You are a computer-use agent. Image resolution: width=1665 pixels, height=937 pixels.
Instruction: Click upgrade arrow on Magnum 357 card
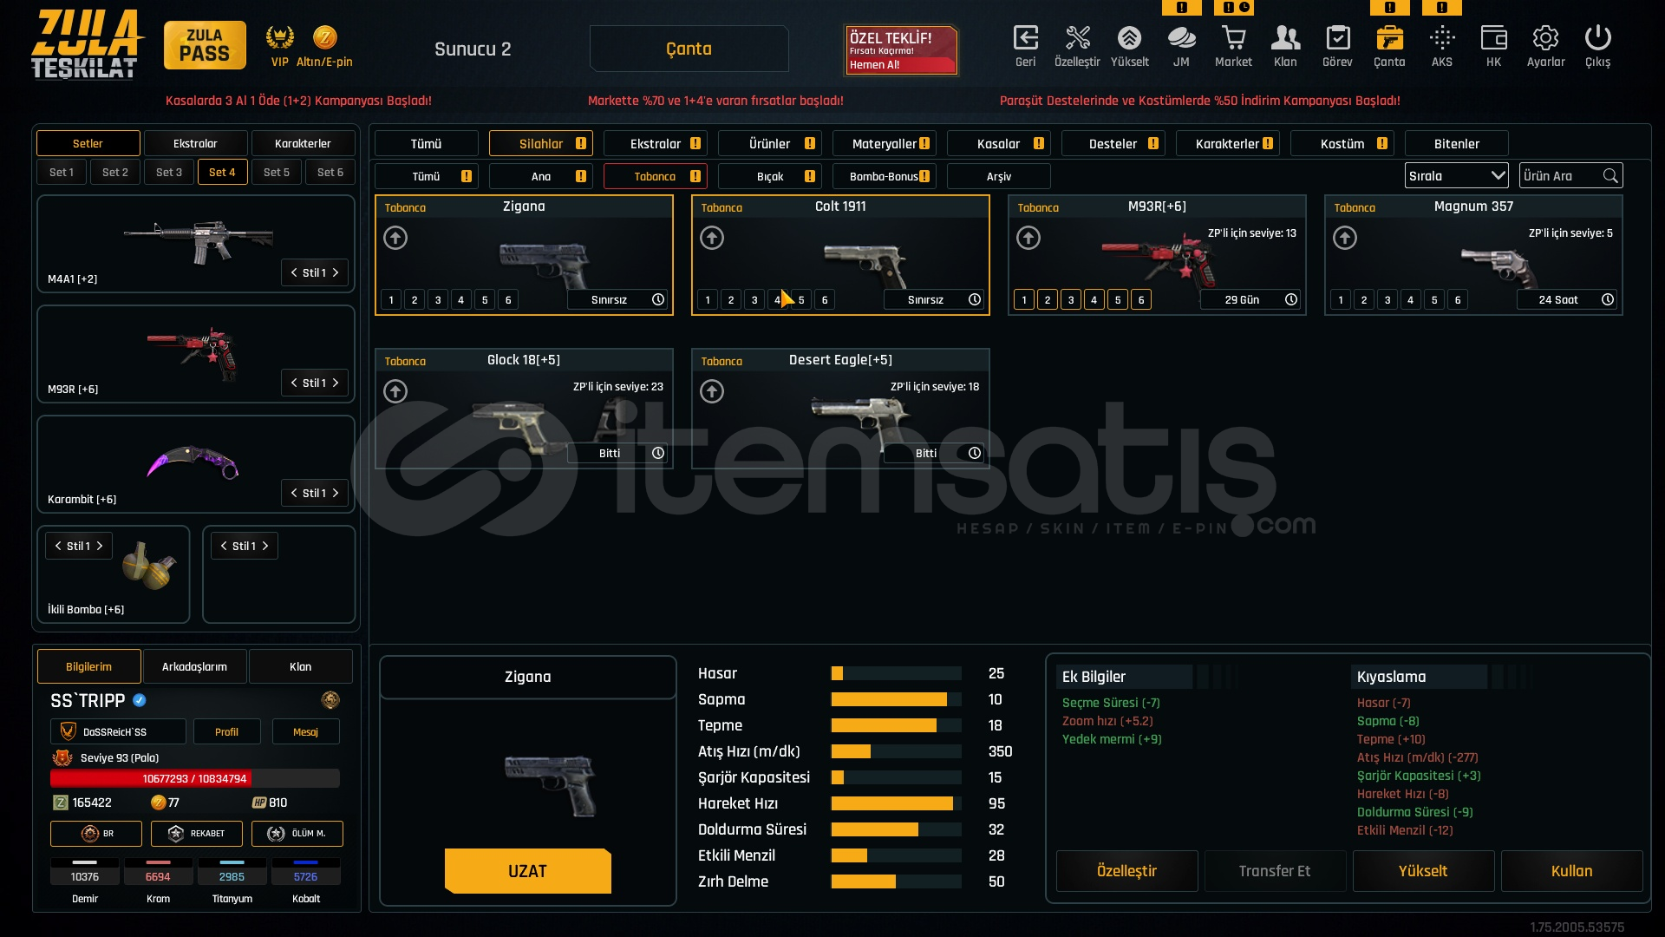point(1345,238)
